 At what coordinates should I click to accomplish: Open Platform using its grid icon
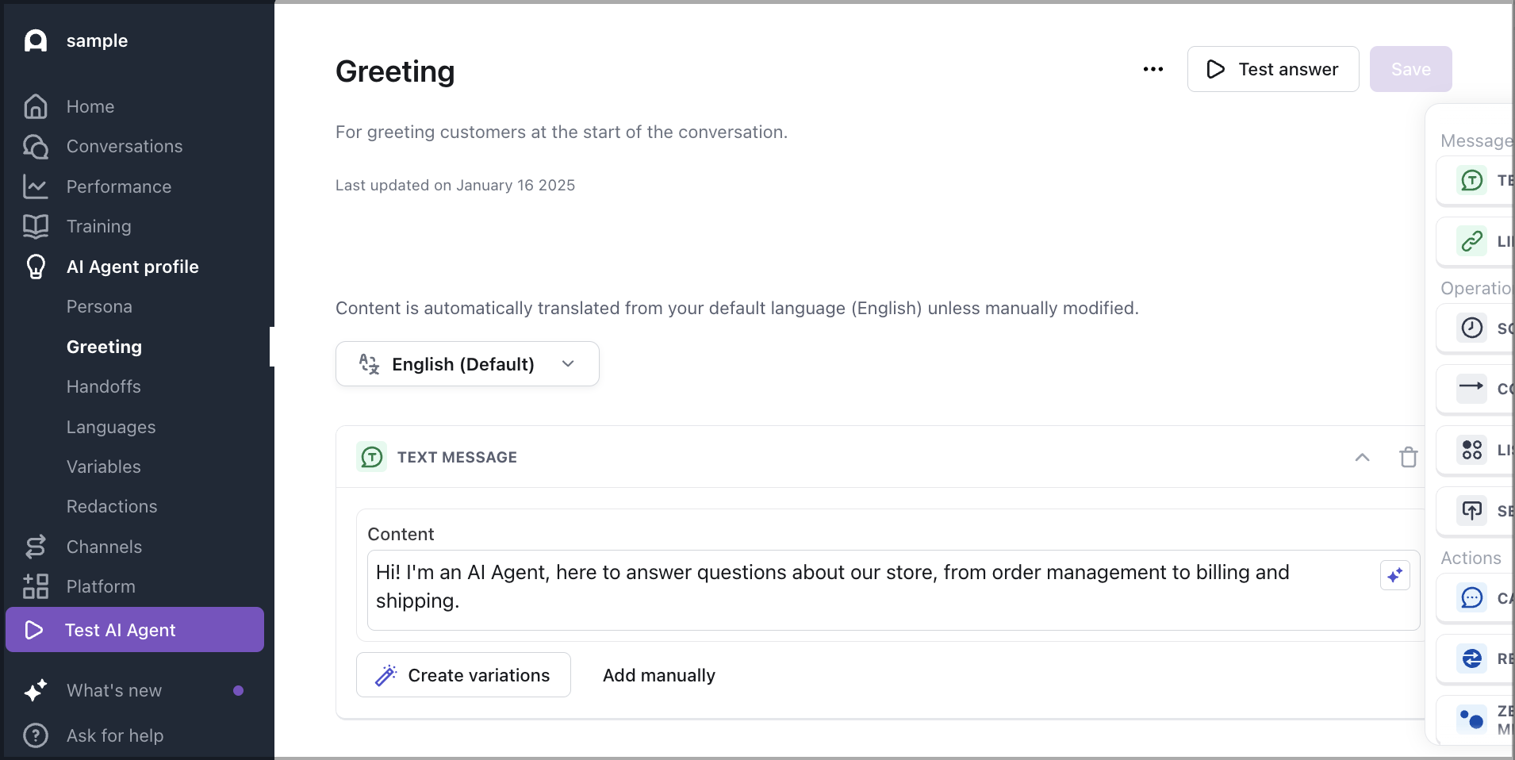[x=35, y=586]
